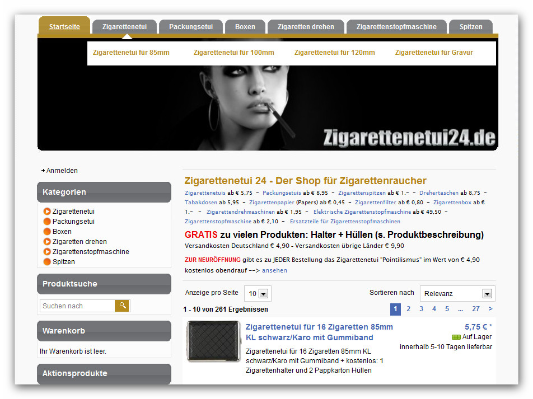This screenshot has width=533, height=399.
Task: Choose submenu Zigarettenetui für 100mm
Action: pyautogui.click(x=233, y=53)
